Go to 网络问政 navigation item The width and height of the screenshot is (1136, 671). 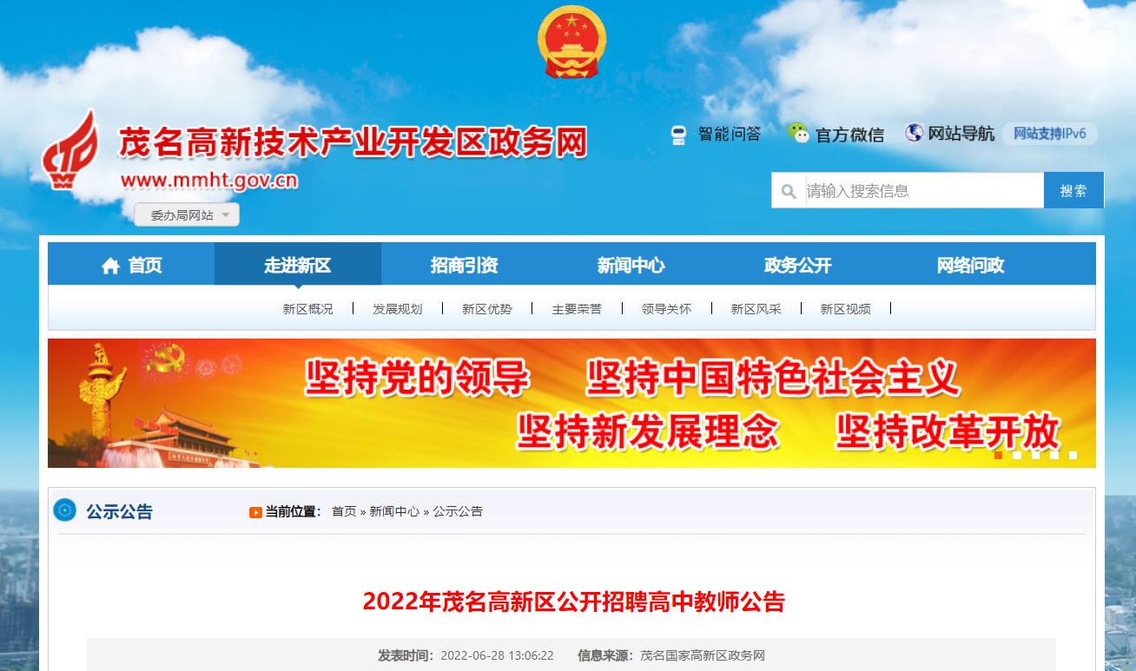[970, 266]
